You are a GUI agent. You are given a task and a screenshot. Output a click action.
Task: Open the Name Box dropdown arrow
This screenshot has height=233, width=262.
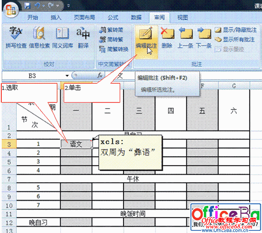point(67,76)
